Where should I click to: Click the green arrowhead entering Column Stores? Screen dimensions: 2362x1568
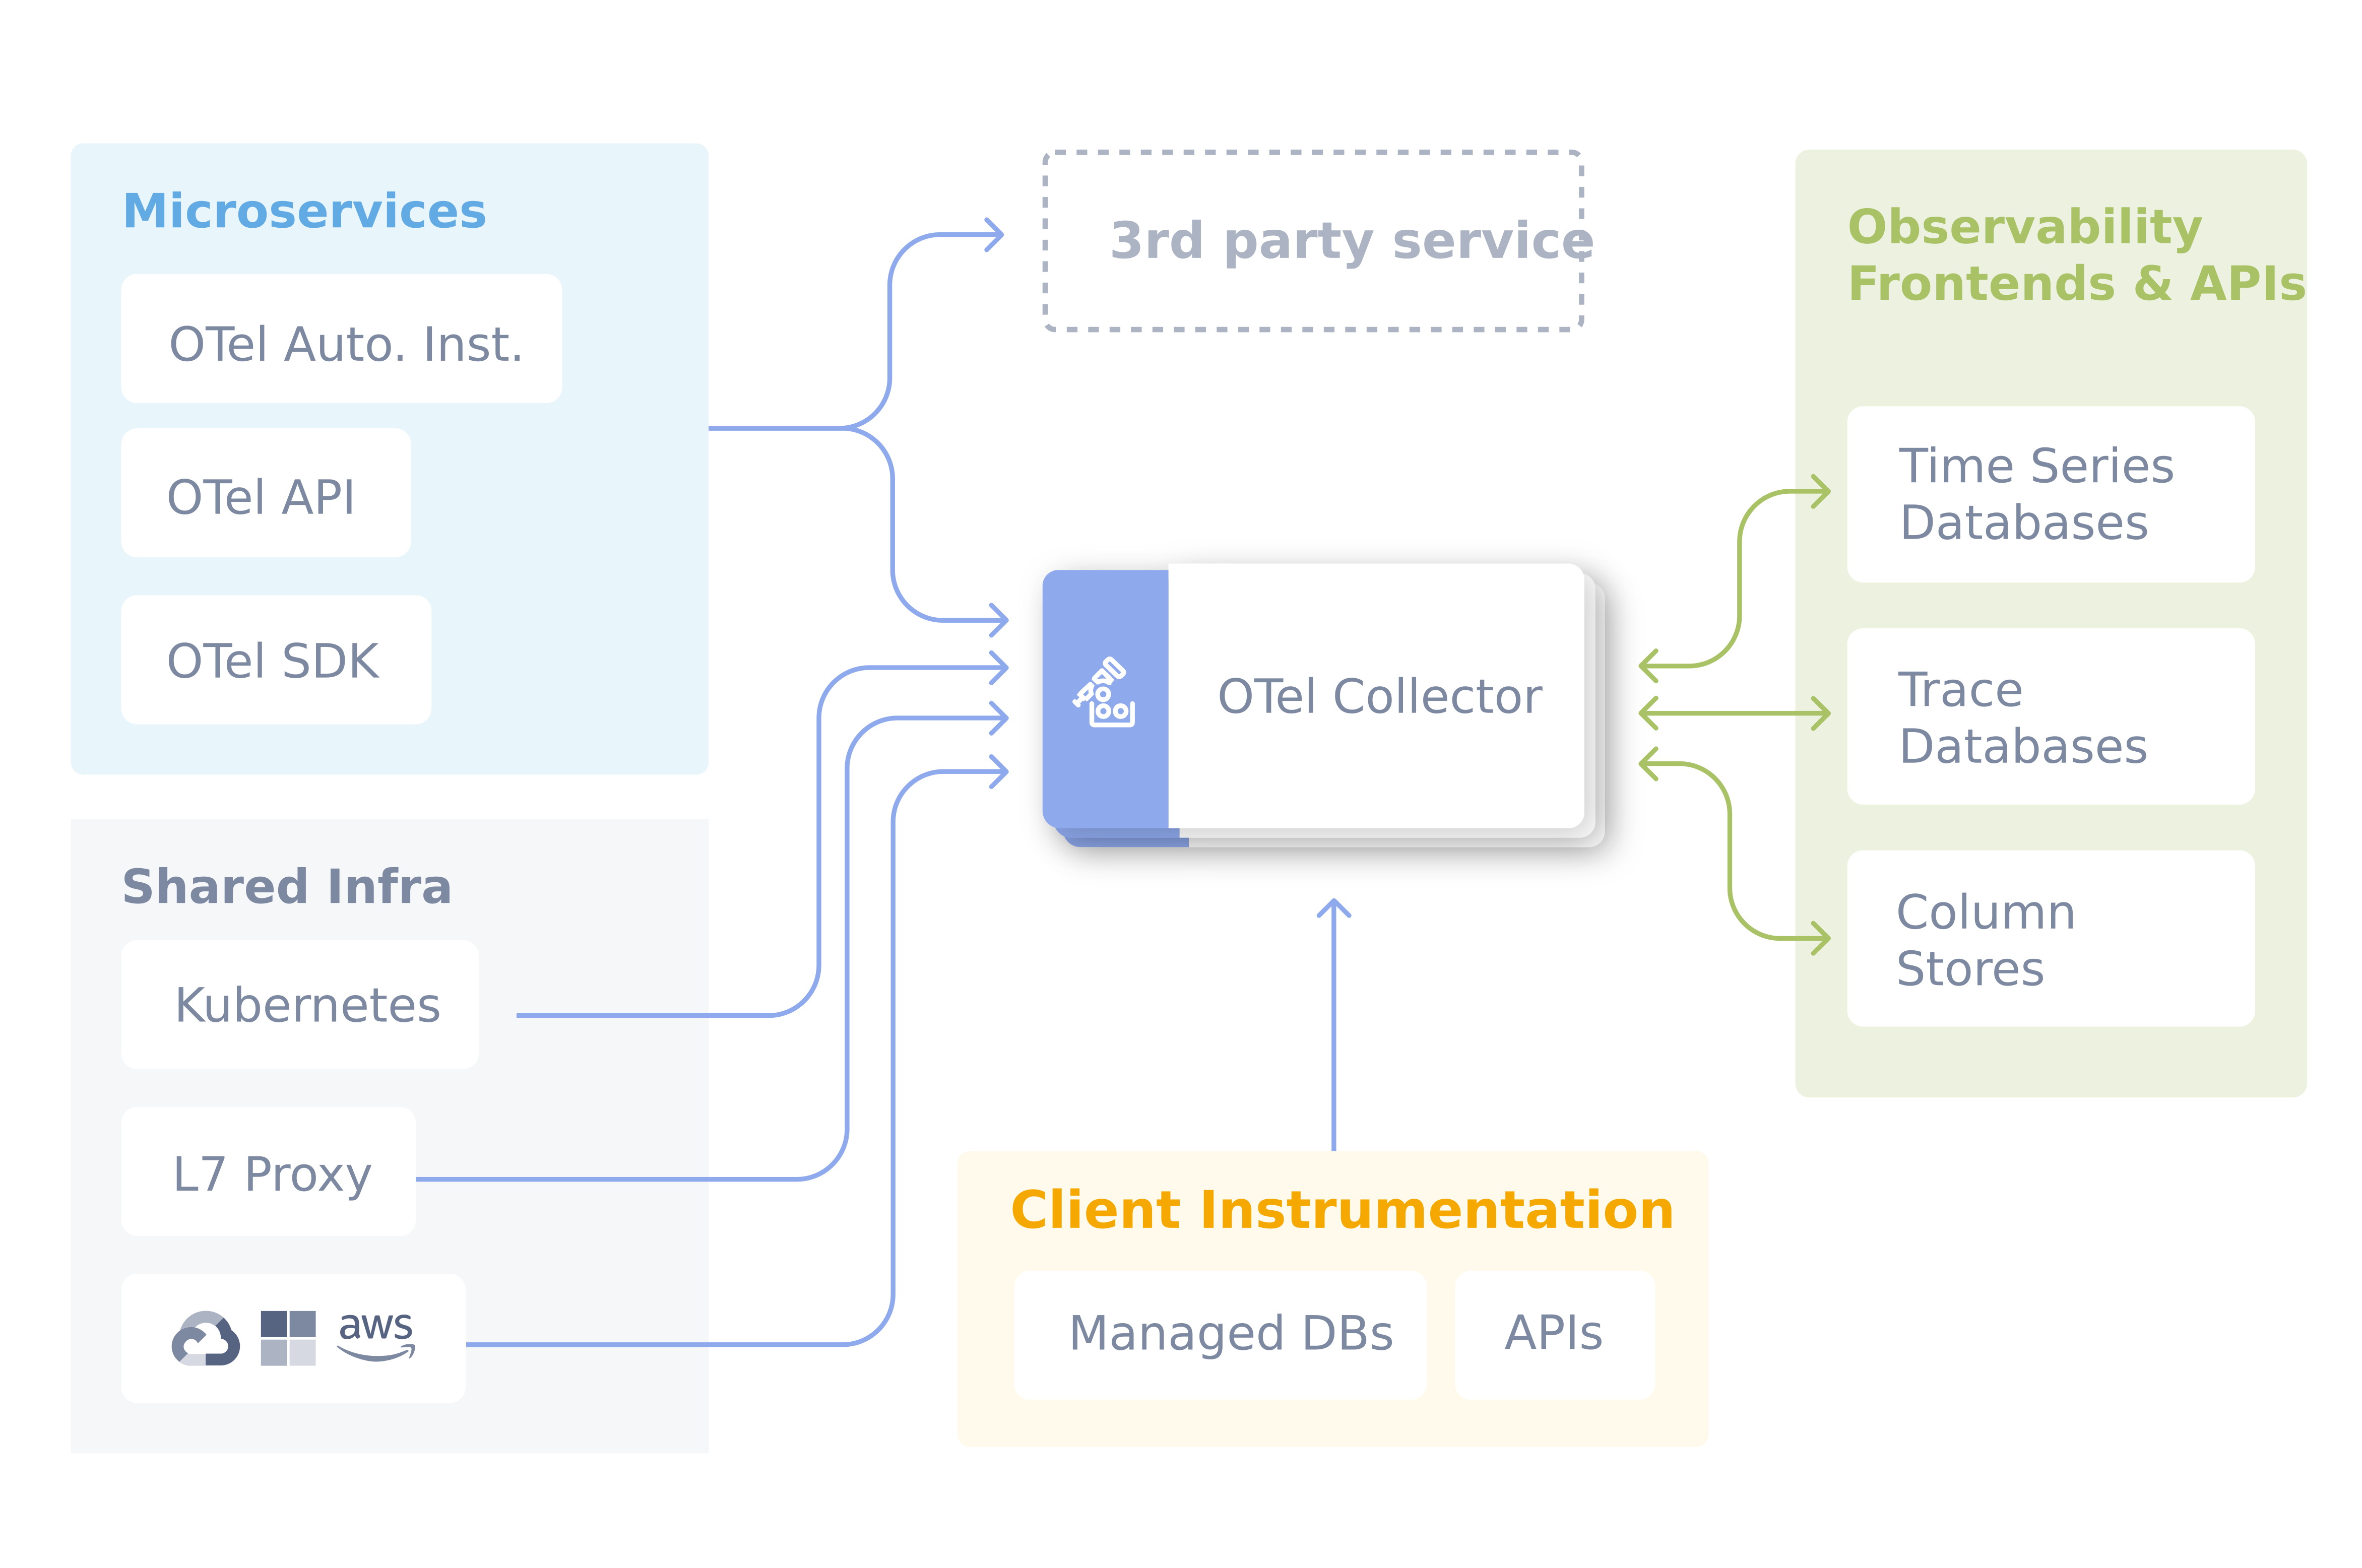[x=1821, y=938]
